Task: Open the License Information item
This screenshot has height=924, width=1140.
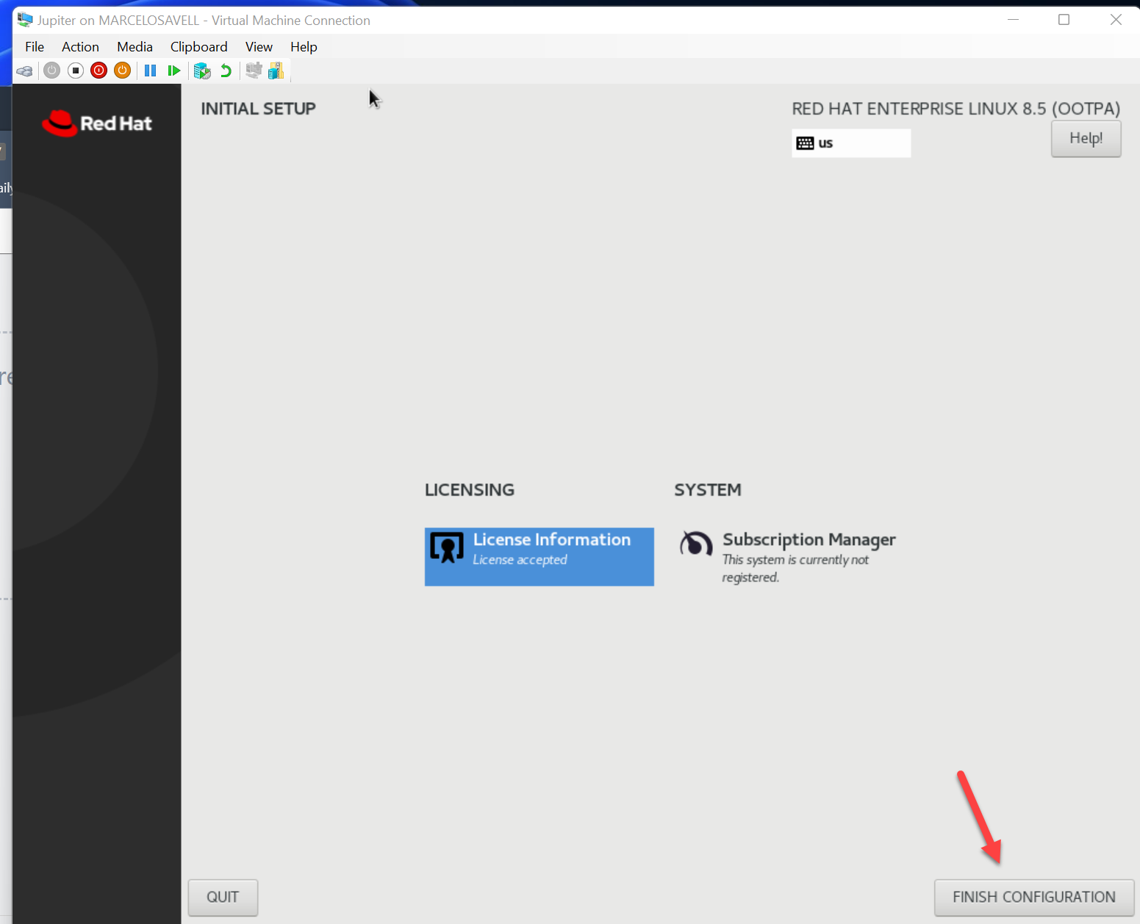Action: pos(539,556)
